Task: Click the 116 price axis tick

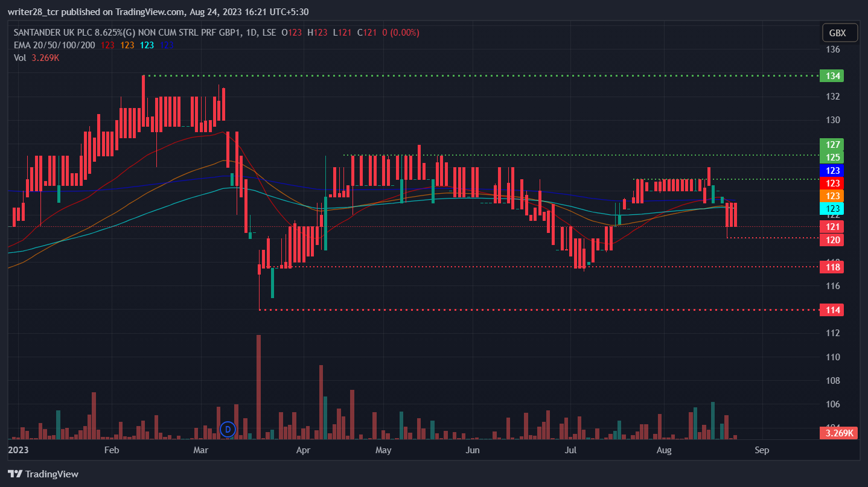Action: pyautogui.click(x=833, y=285)
